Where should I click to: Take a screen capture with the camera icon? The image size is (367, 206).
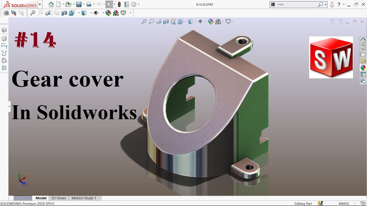tap(6, 13)
